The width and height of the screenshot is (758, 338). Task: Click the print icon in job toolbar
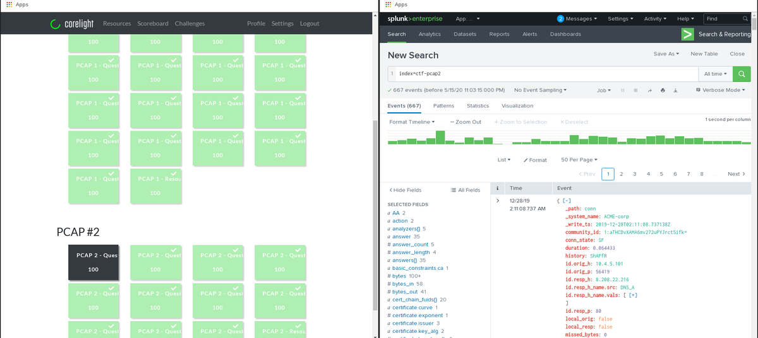pos(663,90)
